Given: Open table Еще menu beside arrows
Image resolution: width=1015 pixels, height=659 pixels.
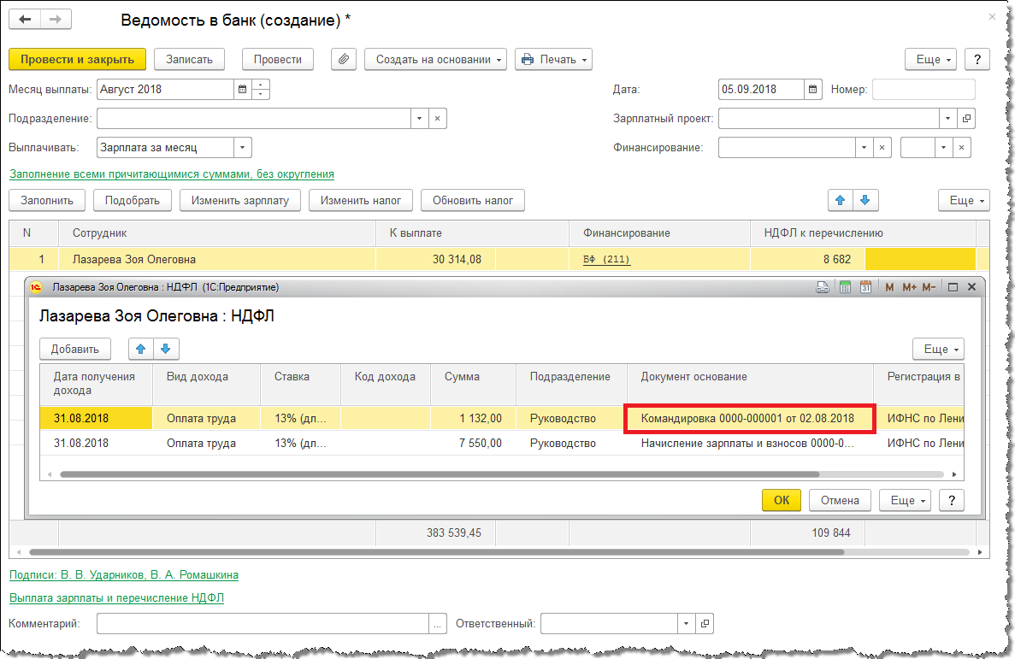Looking at the screenshot, I should pyautogui.click(x=964, y=201).
